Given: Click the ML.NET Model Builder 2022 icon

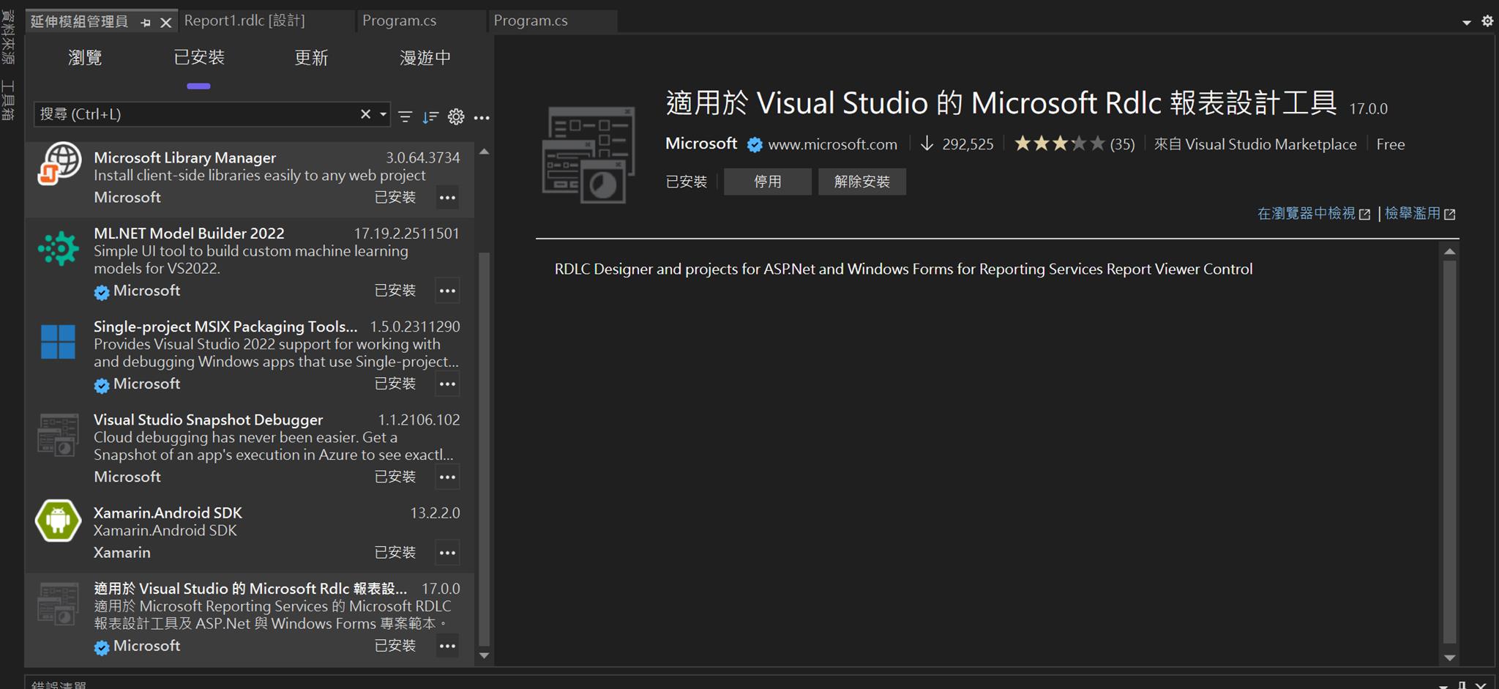Looking at the screenshot, I should (x=58, y=248).
